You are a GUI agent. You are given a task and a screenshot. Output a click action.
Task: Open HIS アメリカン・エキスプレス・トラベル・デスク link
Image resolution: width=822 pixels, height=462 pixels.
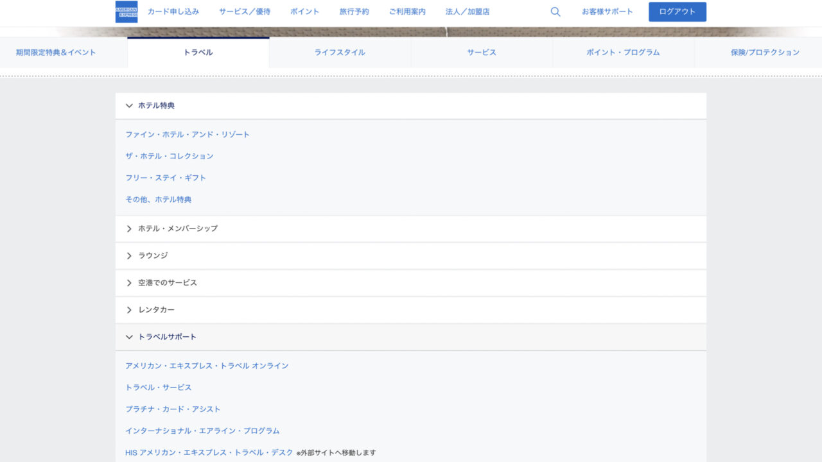click(209, 452)
